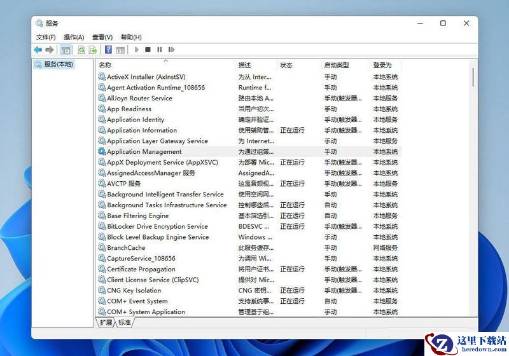Select Background Tasks Infrastructure Service
509x356 pixels.
coord(248,205)
